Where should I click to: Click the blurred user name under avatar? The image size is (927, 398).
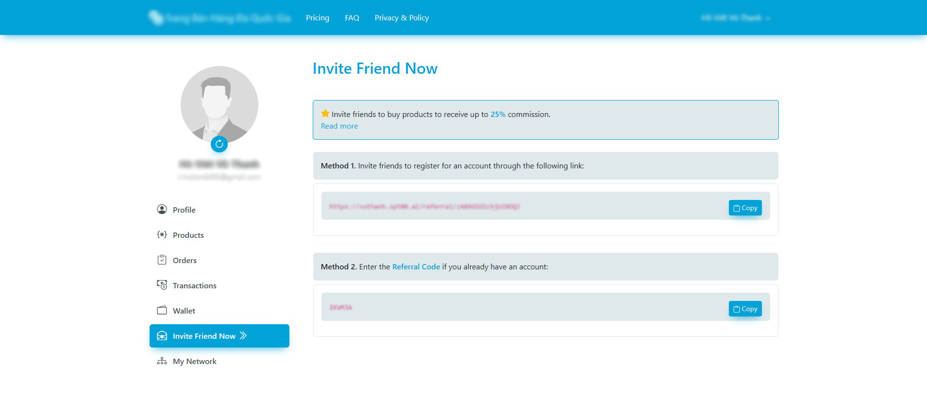pyautogui.click(x=219, y=164)
